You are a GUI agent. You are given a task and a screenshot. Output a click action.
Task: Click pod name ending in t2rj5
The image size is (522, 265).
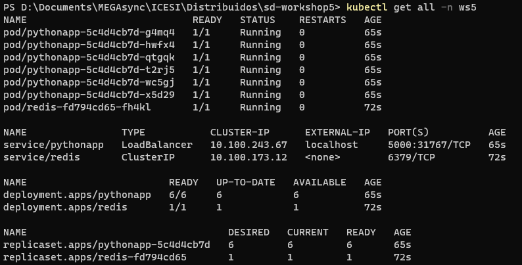pos(89,70)
